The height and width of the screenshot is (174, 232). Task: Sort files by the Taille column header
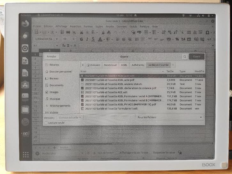coord(170,72)
